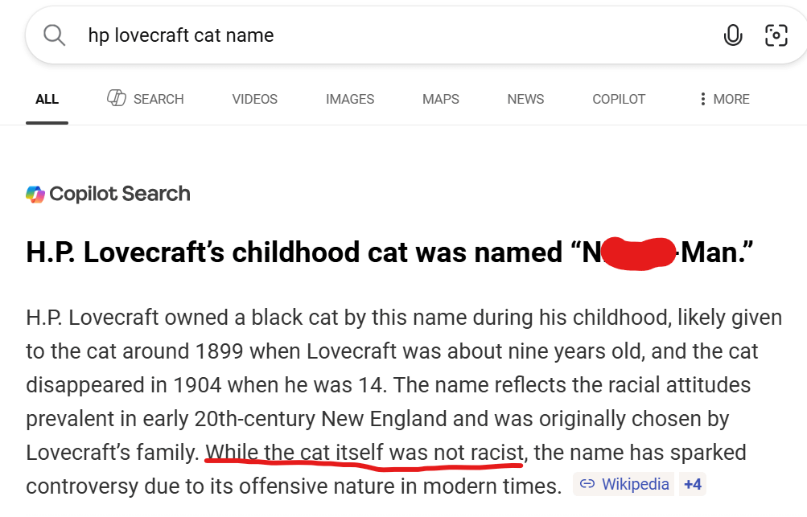Expand the +4 additional sources chip
The width and height of the screenshot is (807, 517).
pos(692,484)
